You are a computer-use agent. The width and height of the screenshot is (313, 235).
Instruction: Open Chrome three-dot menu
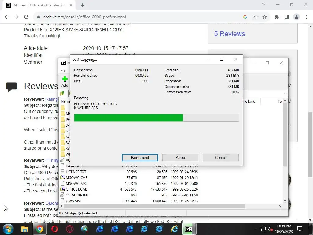[306, 17]
